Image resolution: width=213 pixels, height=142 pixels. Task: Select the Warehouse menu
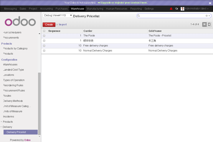[x=77, y=9]
